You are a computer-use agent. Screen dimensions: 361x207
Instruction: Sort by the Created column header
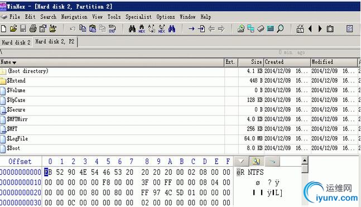coord(287,62)
